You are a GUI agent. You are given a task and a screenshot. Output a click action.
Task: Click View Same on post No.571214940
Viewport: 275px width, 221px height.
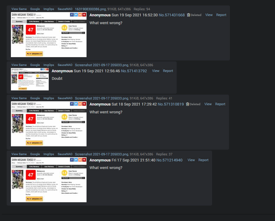pyautogui.click(x=19, y=154)
